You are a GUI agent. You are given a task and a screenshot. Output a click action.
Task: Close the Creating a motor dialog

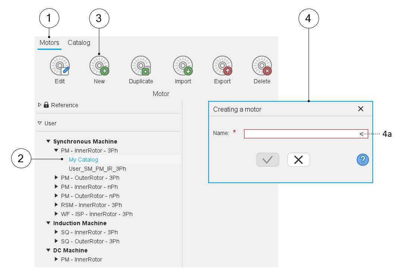coord(360,109)
